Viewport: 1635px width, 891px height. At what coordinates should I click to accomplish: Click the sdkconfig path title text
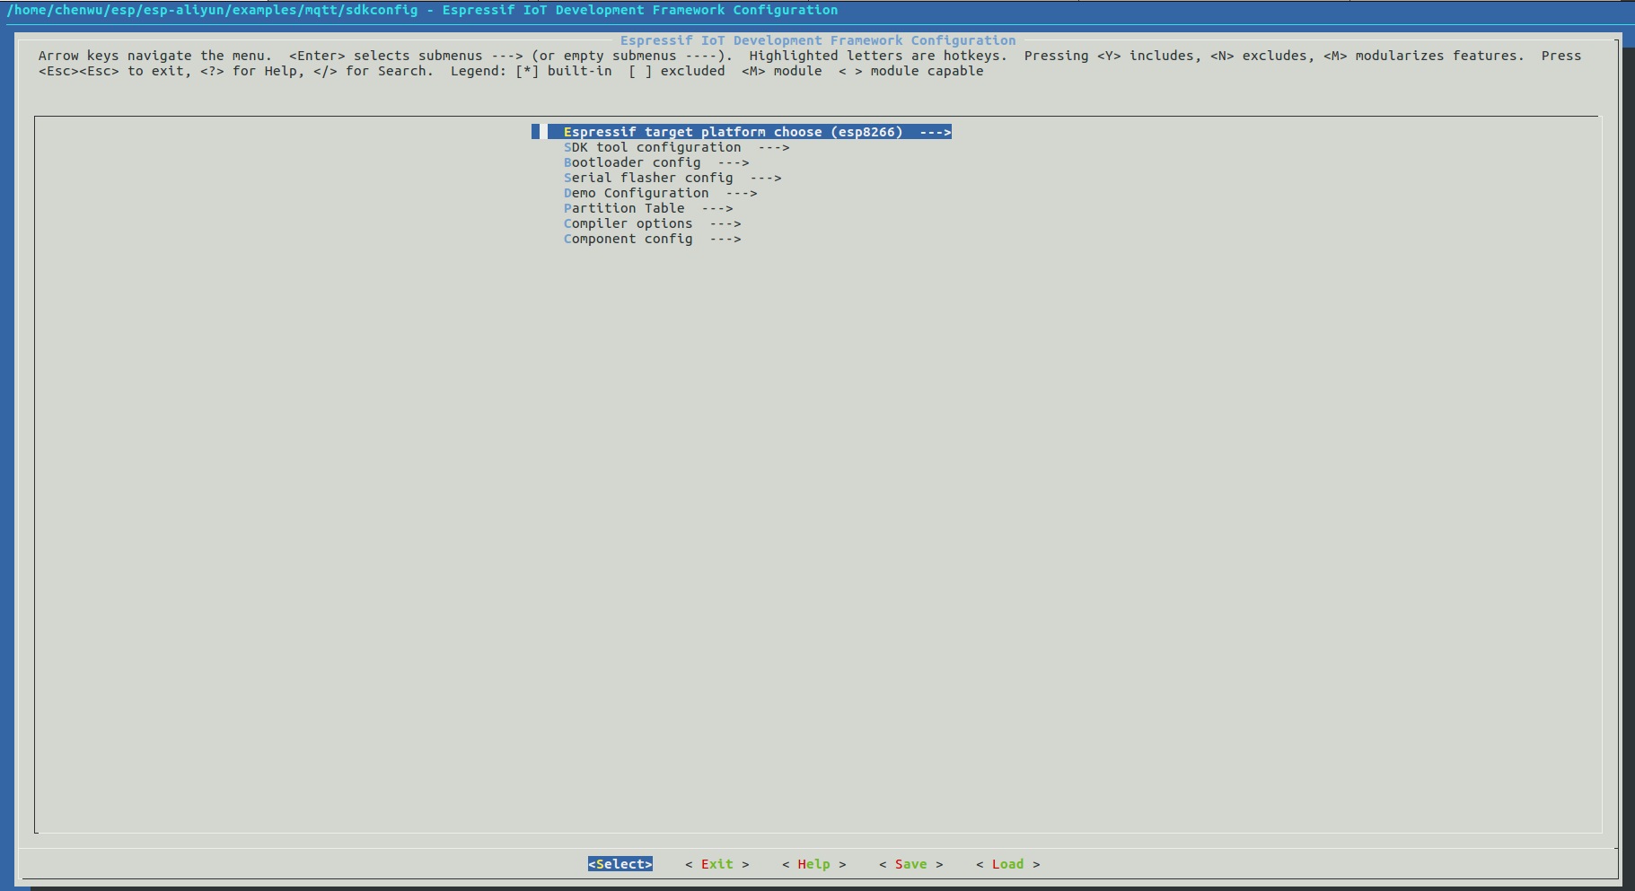[x=422, y=10]
